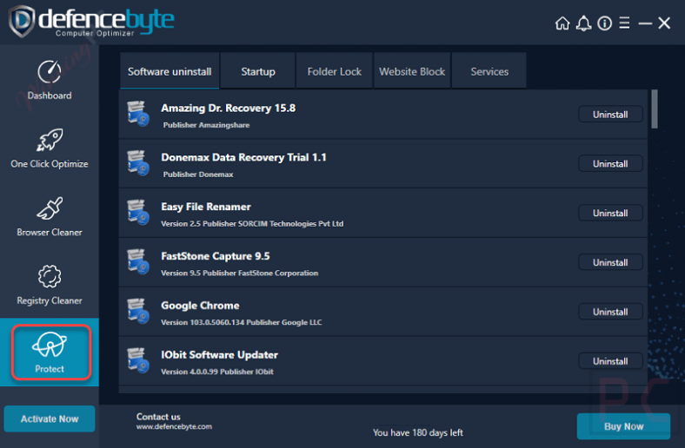Click the FastStone Corporation publisher line
The image size is (685, 448).
click(x=239, y=273)
